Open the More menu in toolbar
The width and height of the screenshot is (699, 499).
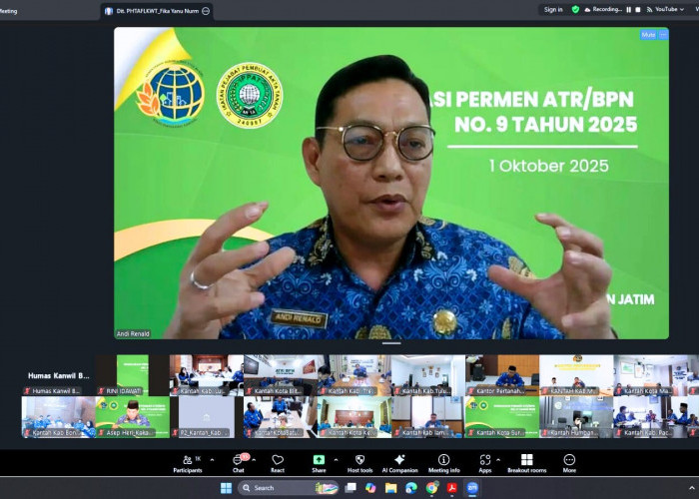click(569, 462)
